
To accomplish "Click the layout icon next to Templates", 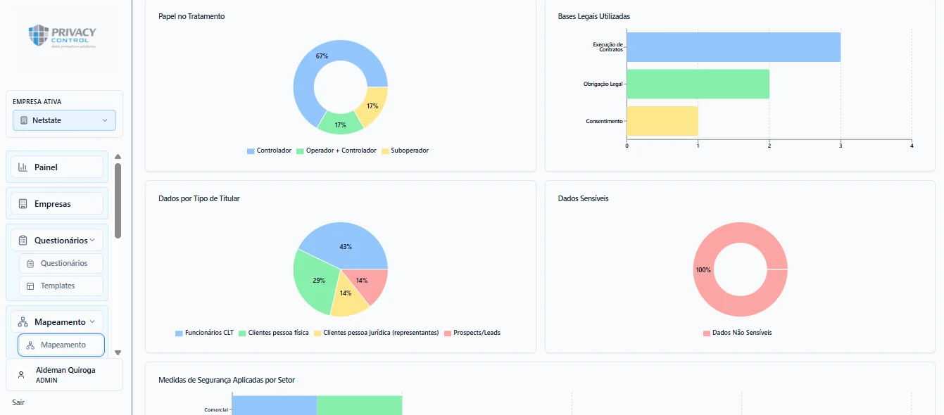I will [30, 286].
